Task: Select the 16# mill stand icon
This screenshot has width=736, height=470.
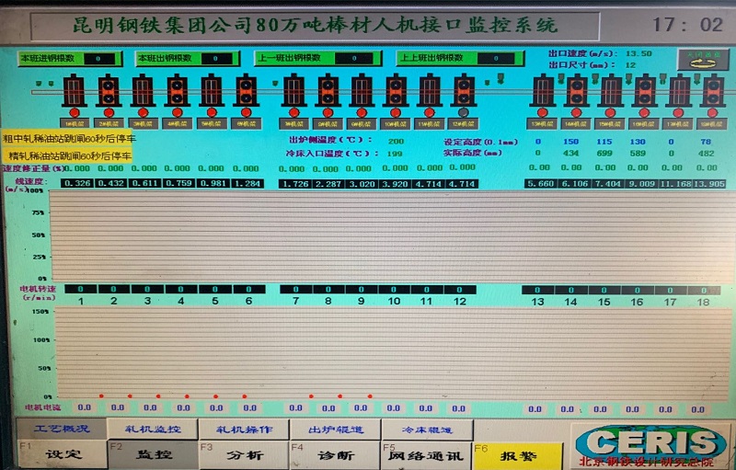Action: 645,90
